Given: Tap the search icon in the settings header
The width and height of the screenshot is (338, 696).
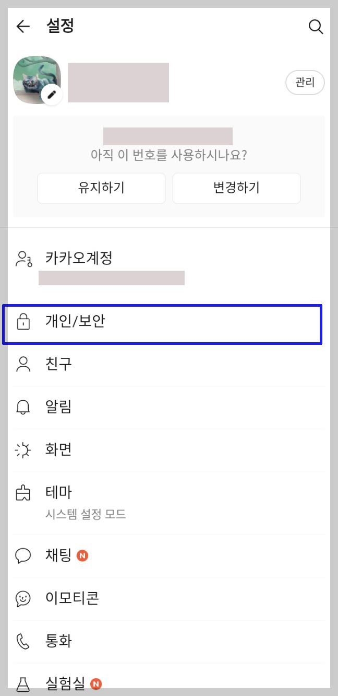Looking at the screenshot, I should (x=316, y=27).
